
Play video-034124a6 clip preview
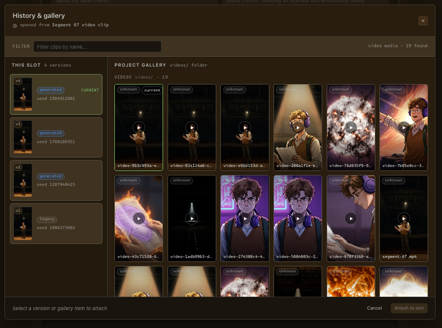(192, 128)
